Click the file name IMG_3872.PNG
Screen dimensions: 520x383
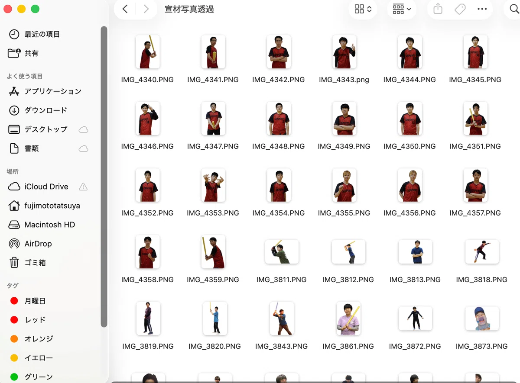415,346
